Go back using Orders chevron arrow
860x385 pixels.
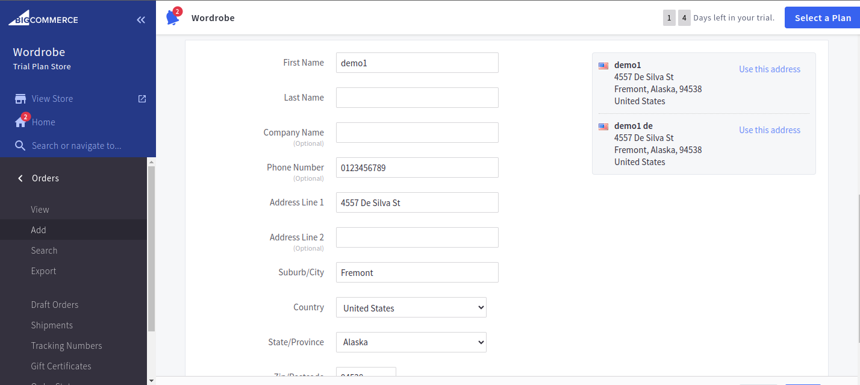(x=20, y=178)
